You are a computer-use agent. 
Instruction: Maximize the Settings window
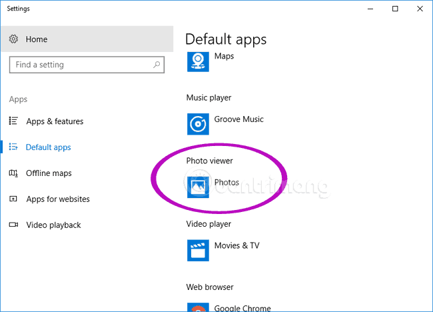(x=395, y=9)
